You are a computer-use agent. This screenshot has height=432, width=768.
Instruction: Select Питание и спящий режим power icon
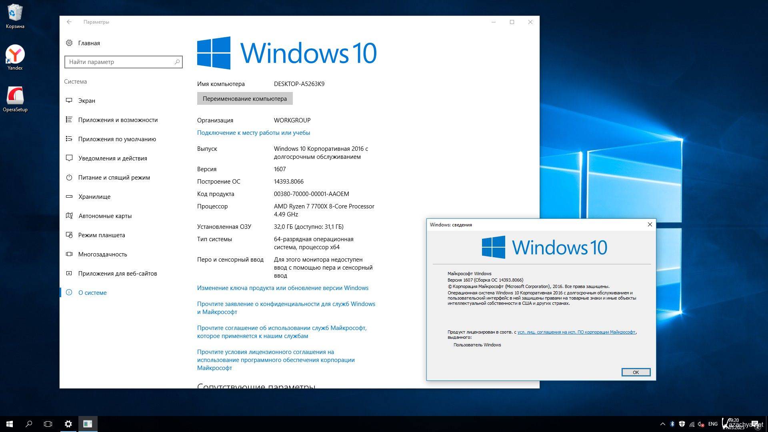tap(69, 177)
